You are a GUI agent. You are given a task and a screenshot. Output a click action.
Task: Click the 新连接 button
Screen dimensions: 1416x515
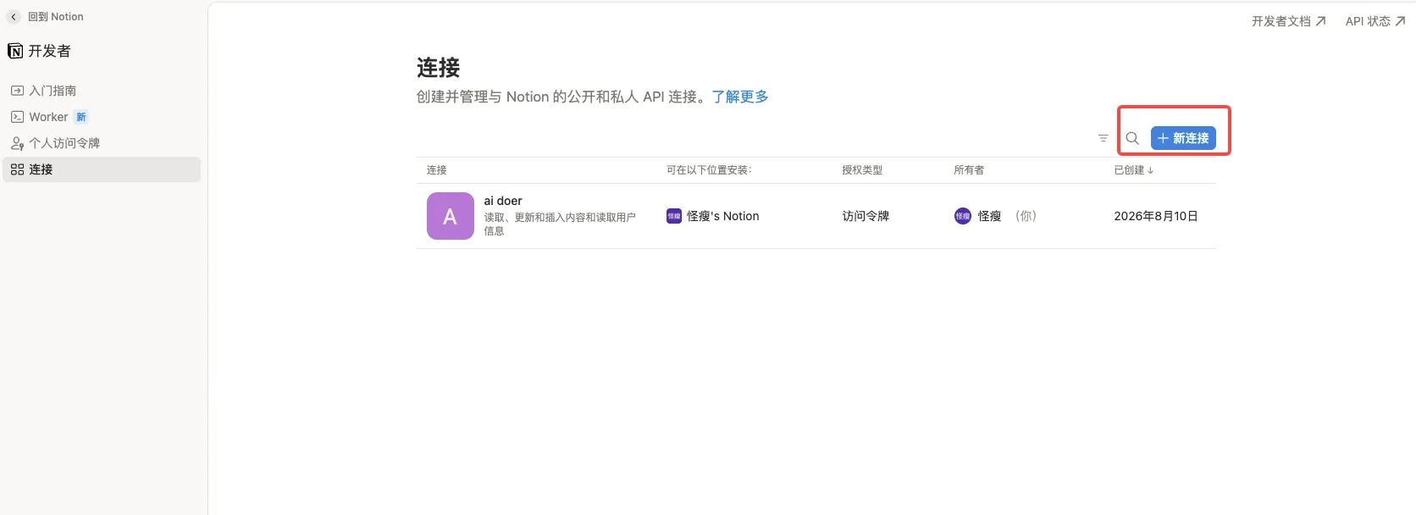click(1183, 138)
